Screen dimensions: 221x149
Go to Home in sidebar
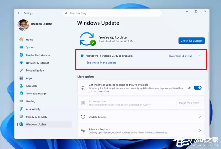(x=30, y=40)
